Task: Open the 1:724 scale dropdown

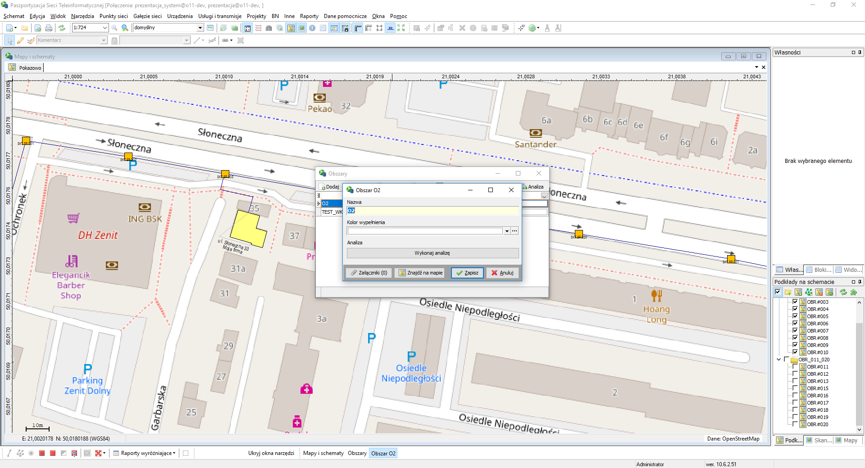Action: click(105, 28)
